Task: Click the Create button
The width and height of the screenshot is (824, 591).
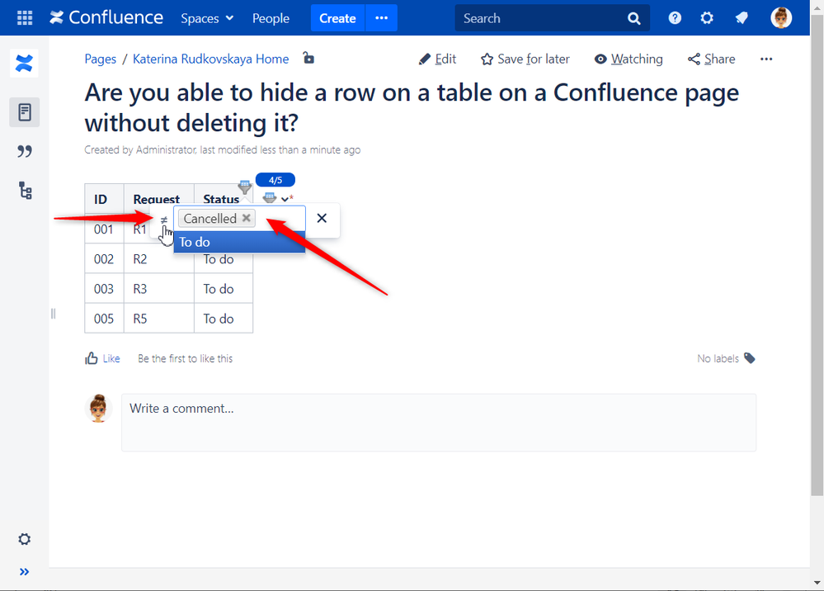Action: click(337, 18)
